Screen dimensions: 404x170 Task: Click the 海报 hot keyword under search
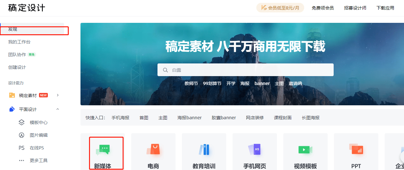click(245, 83)
